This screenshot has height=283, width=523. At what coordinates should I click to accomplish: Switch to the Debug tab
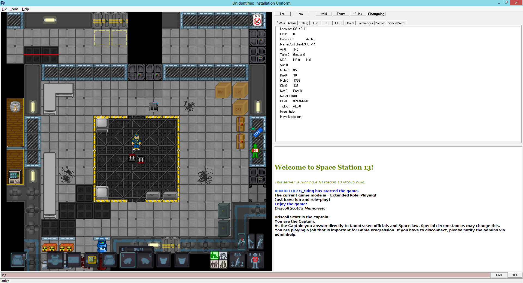pyautogui.click(x=304, y=23)
